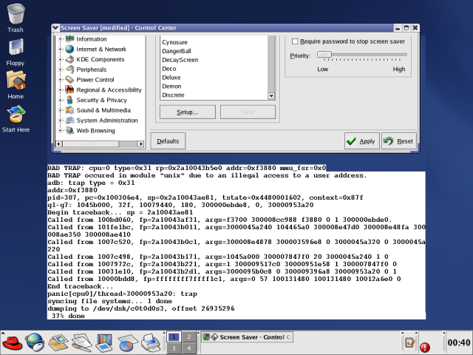Click the Defaults button

[x=168, y=141]
